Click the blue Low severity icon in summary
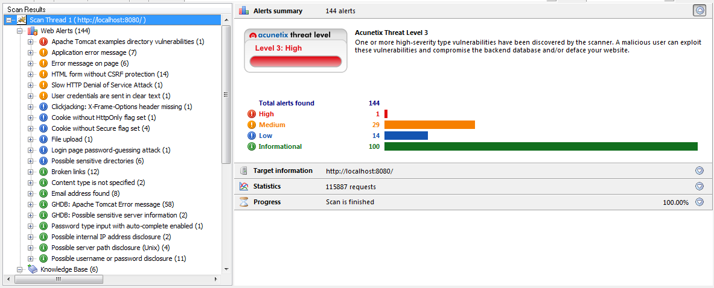 251,136
